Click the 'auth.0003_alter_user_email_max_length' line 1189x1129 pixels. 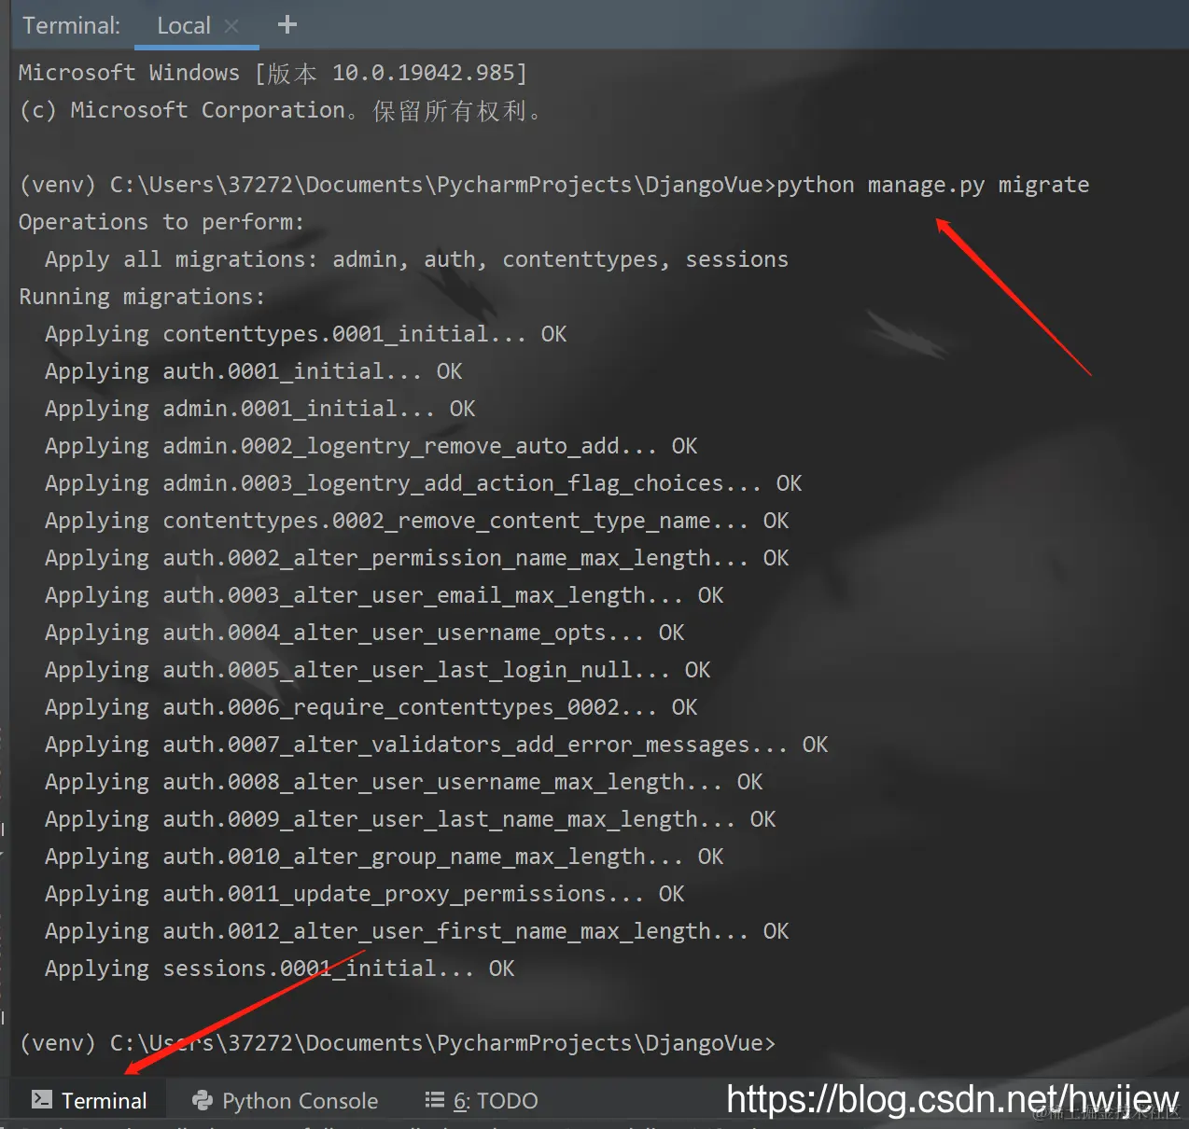tap(384, 595)
